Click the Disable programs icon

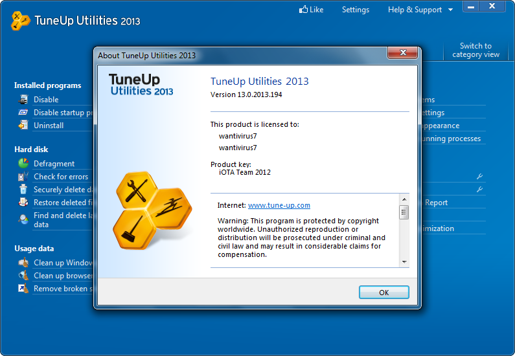(x=23, y=100)
